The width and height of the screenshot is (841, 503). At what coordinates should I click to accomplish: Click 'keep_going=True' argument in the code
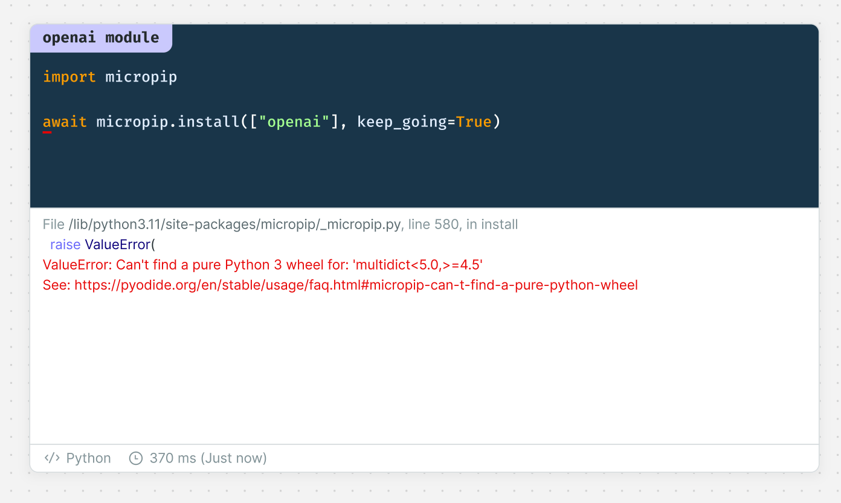(x=424, y=122)
